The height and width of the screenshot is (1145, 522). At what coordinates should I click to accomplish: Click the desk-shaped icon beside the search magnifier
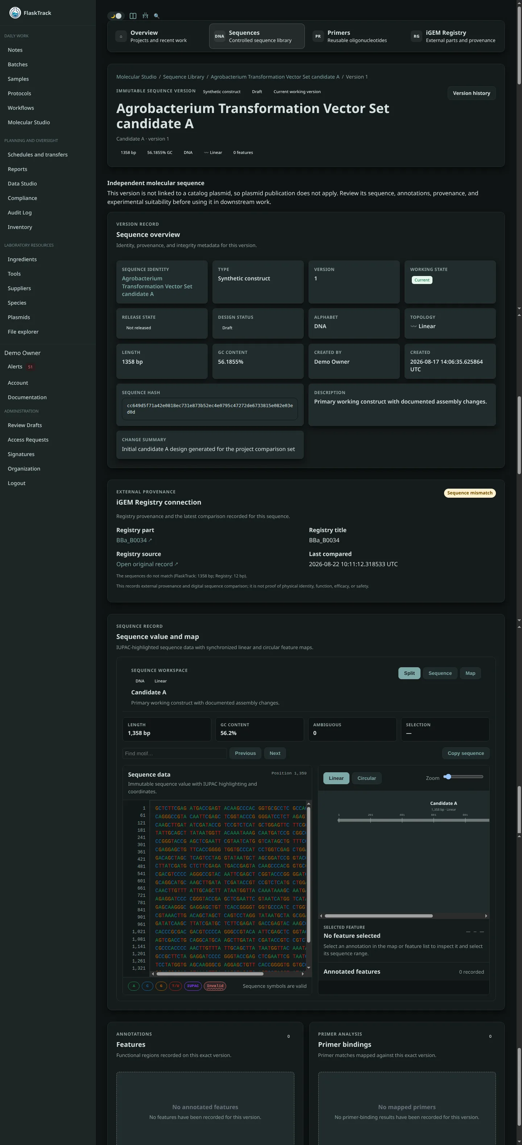145,16
